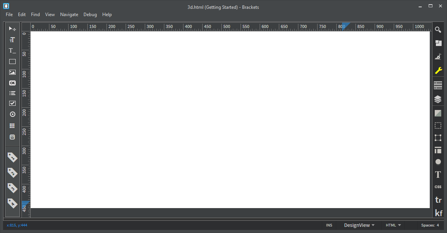Click the yellow wrench settings icon

click(438, 71)
